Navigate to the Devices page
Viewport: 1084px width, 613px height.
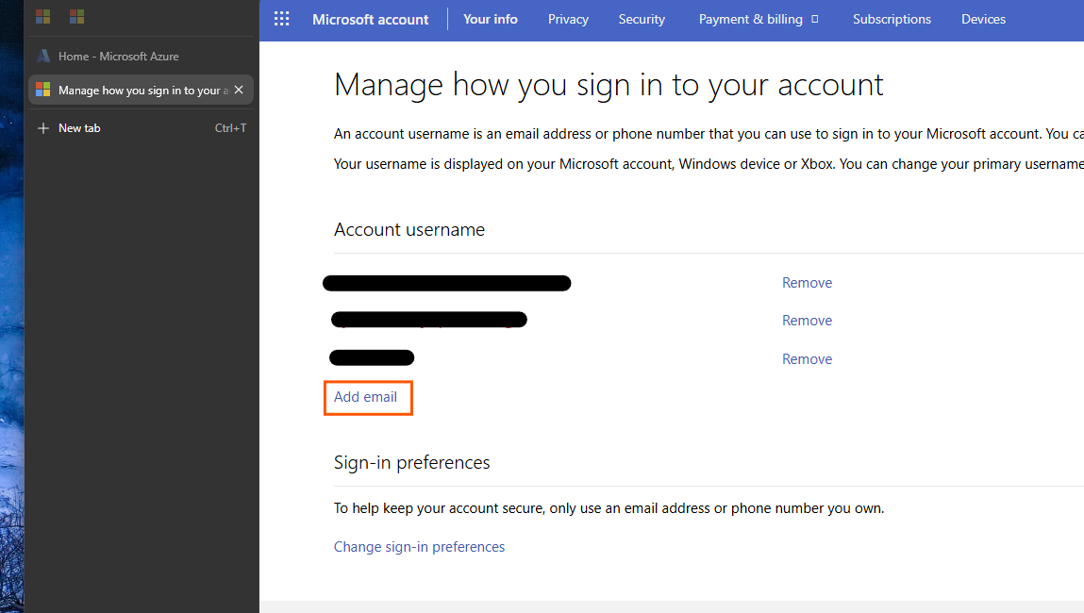(x=983, y=20)
